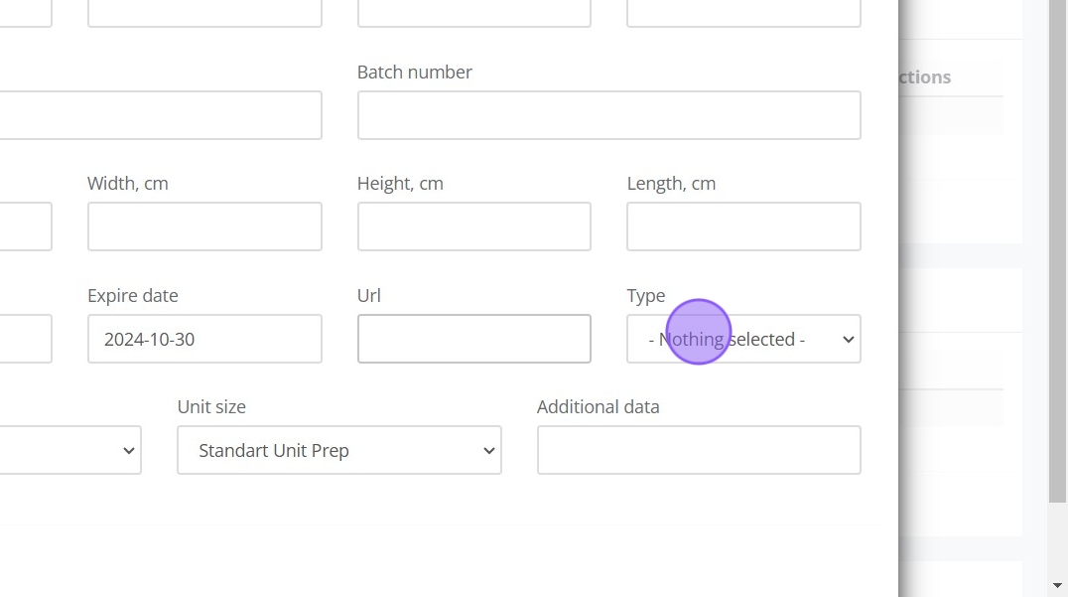Open the cut-off dropdown left of Unit size
This screenshot has height=597, width=1068.
[x=69, y=450]
